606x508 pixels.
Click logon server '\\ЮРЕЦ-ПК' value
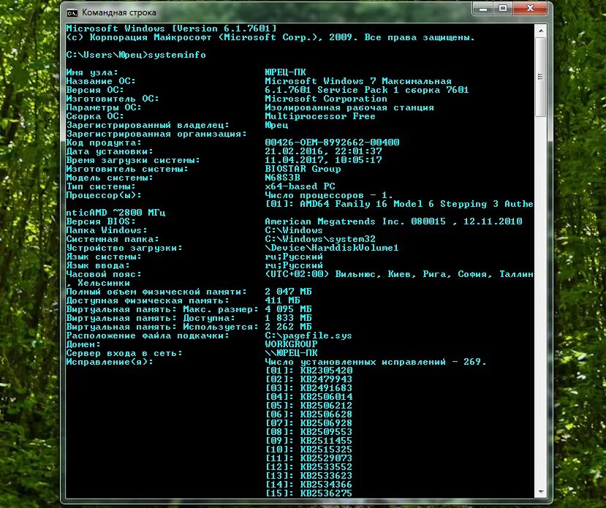coord(291,353)
